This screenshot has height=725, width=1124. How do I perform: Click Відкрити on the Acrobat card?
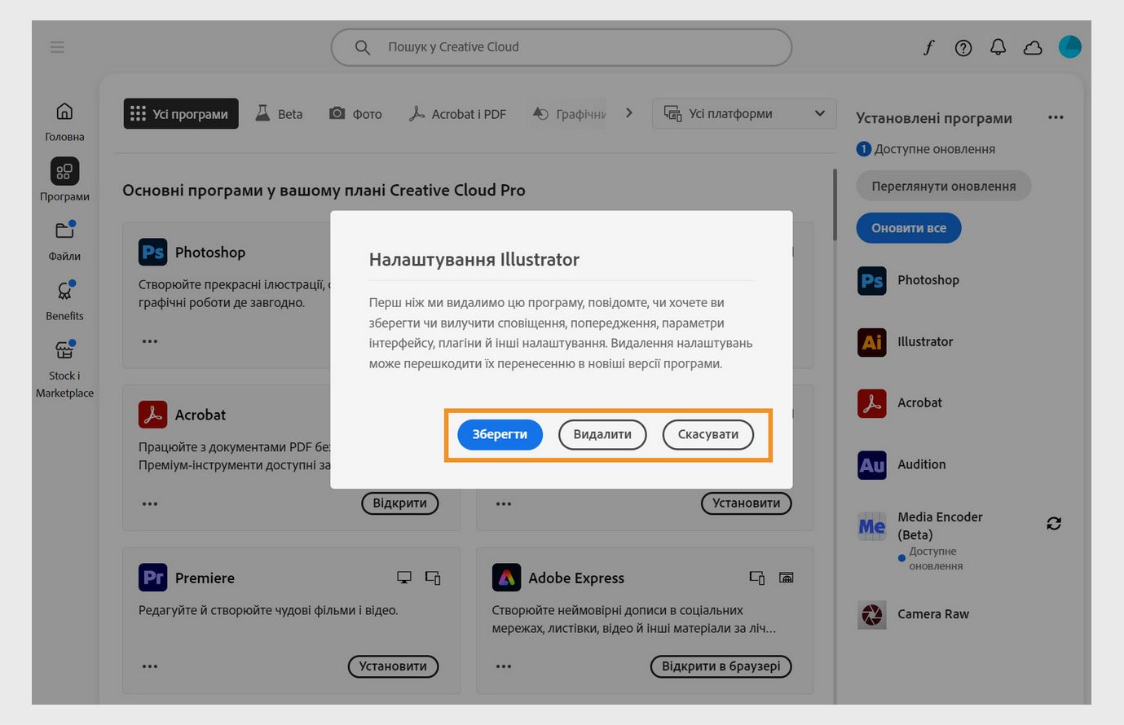[x=399, y=503]
